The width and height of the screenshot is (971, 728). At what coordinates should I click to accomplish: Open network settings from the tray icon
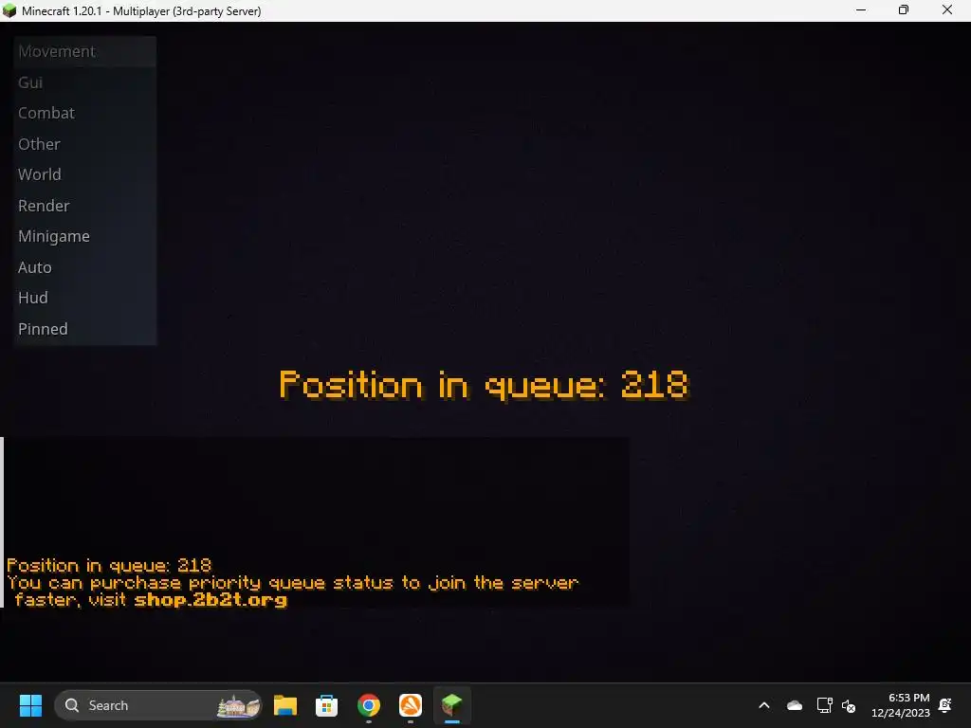(824, 705)
